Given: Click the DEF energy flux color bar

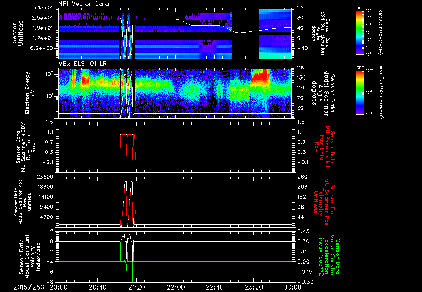Looking at the screenshot, I should pos(360,92).
